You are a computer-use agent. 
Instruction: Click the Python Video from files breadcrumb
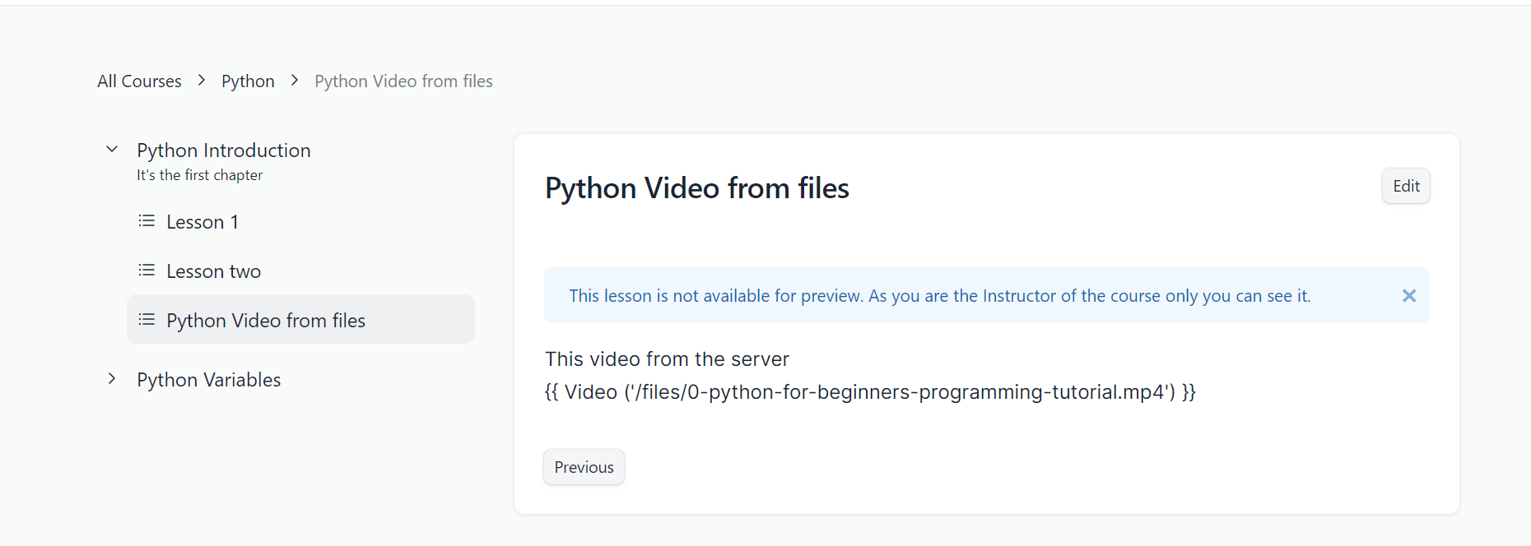403,80
